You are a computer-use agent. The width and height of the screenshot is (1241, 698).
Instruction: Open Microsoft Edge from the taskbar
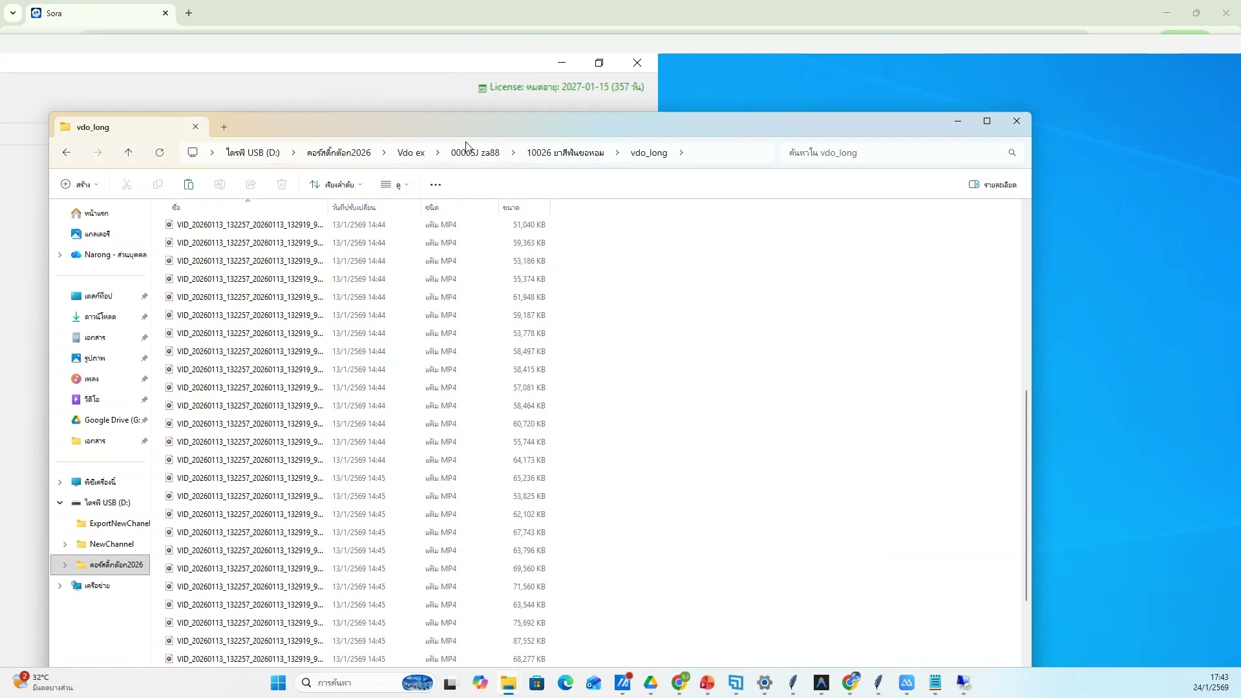pos(566,683)
